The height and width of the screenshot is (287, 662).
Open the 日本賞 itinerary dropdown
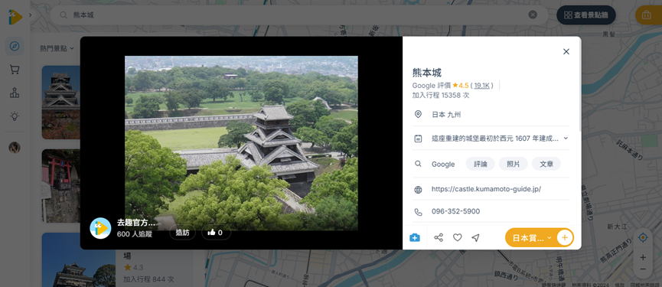pos(531,237)
